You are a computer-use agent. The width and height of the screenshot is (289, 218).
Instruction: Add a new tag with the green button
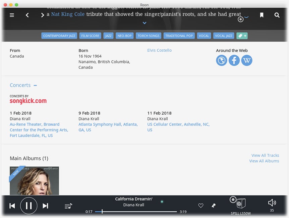(x=242, y=36)
